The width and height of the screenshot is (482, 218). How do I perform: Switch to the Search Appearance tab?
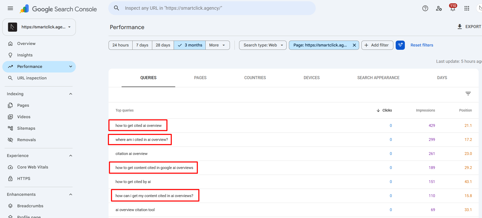click(x=378, y=78)
